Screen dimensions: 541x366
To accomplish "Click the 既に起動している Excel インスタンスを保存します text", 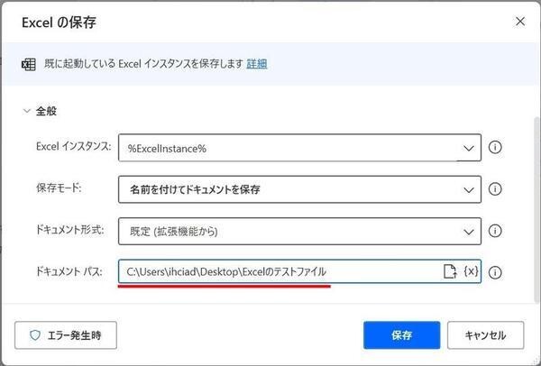I will pos(143,64).
